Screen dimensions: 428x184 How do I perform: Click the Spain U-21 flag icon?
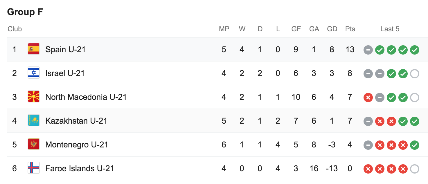pyautogui.click(x=34, y=49)
